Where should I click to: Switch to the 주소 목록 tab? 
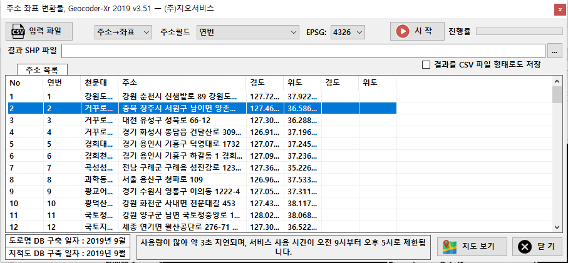[x=42, y=69]
